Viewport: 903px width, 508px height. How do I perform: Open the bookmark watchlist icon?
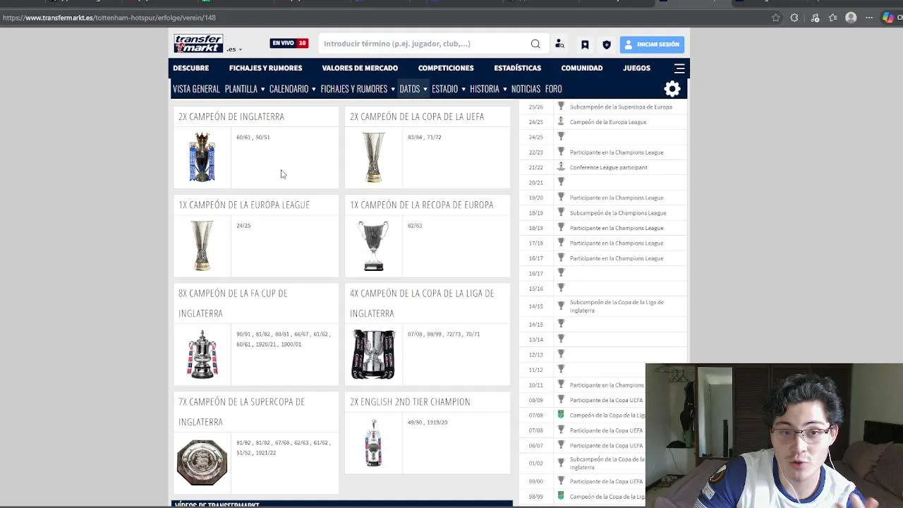pos(585,44)
